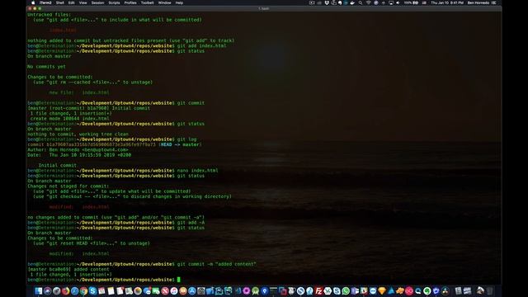
Task: Open the App Store dock icon
Action: tap(192, 291)
